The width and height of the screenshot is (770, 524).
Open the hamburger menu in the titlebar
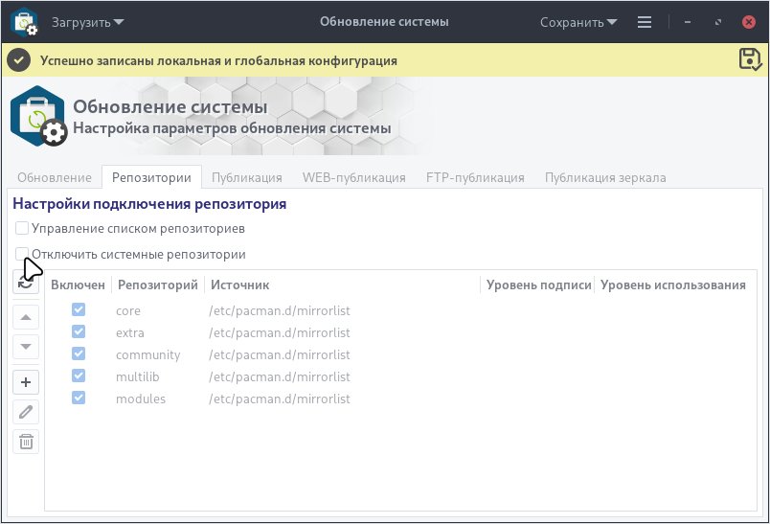tap(645, 22)
